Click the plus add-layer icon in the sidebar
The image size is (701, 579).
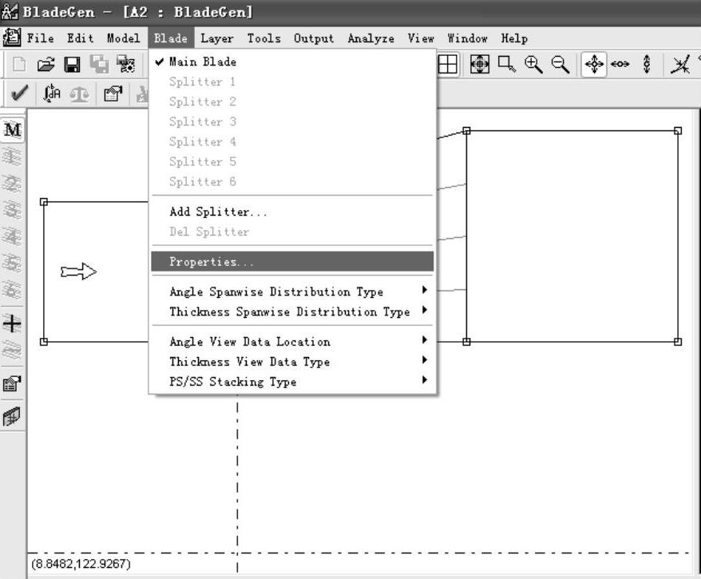coord(12,323)
